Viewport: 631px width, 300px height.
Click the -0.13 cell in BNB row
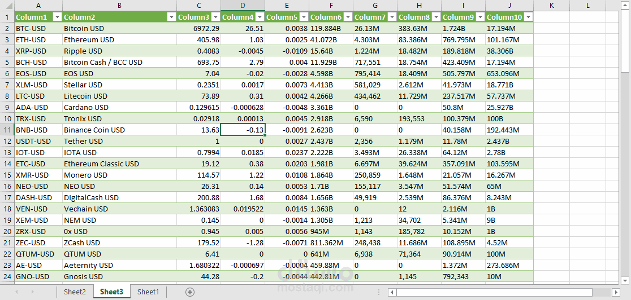(243, 130)
